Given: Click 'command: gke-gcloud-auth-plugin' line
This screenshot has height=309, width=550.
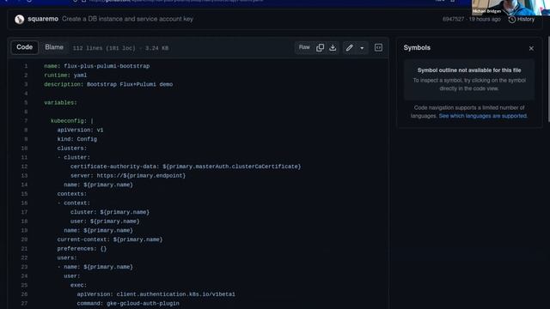Looking at the screenshot, I should [128, 303].
